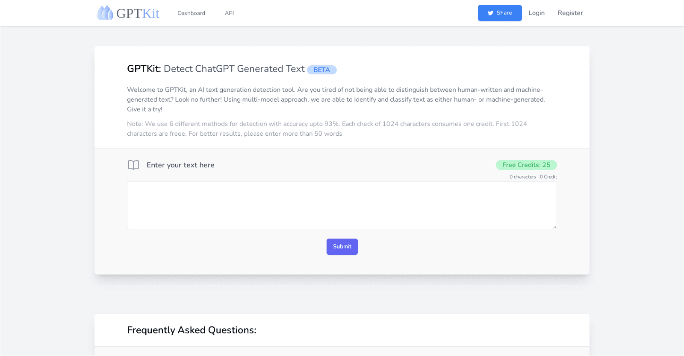Image resolution: width=684 pixels, height=356 pixels.
Task: Click the Frequently Asked Questions heading
Action: coord(191,330)
